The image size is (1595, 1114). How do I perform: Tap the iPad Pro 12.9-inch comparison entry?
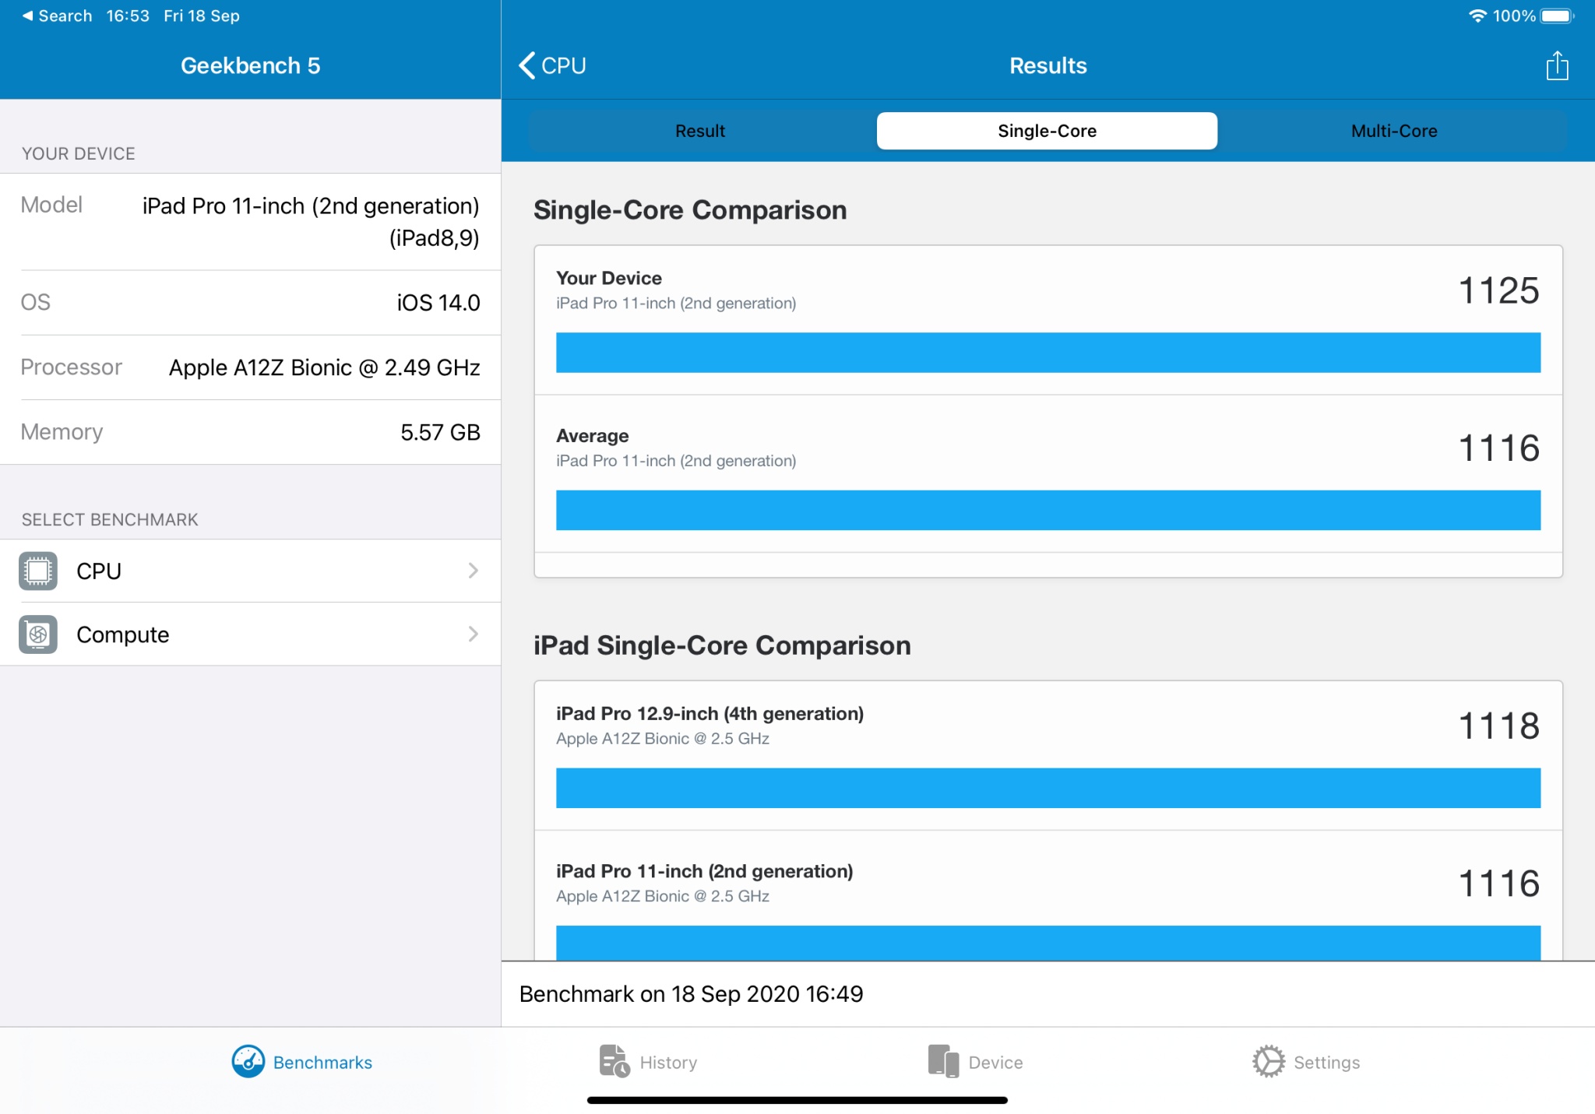(x=1048, y=756)
